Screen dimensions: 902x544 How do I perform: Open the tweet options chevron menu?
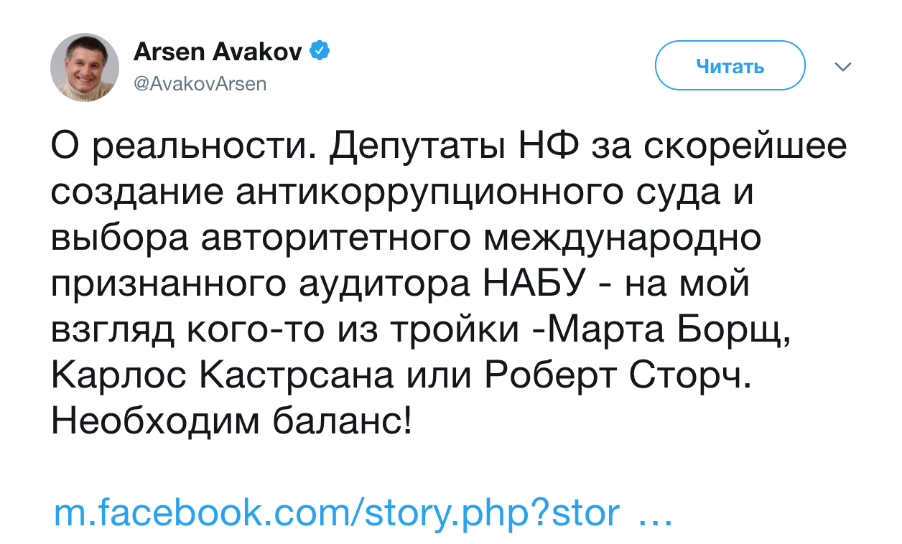click(x=843, y=67)
